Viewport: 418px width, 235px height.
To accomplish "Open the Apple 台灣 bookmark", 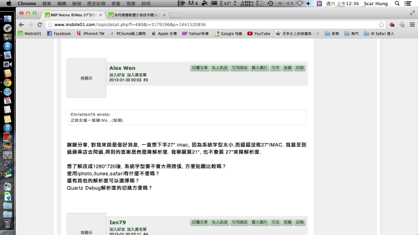I will [164, 33].
